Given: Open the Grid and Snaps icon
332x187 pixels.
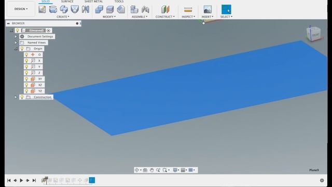Looking at the screenshot, I should pyautogui.click(x=183, y=170).
